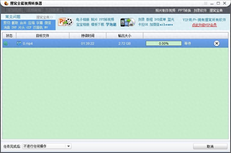Select the 0.mp4 file name
The height and width of the screenshot is (153, 231).
click(28, 44)
